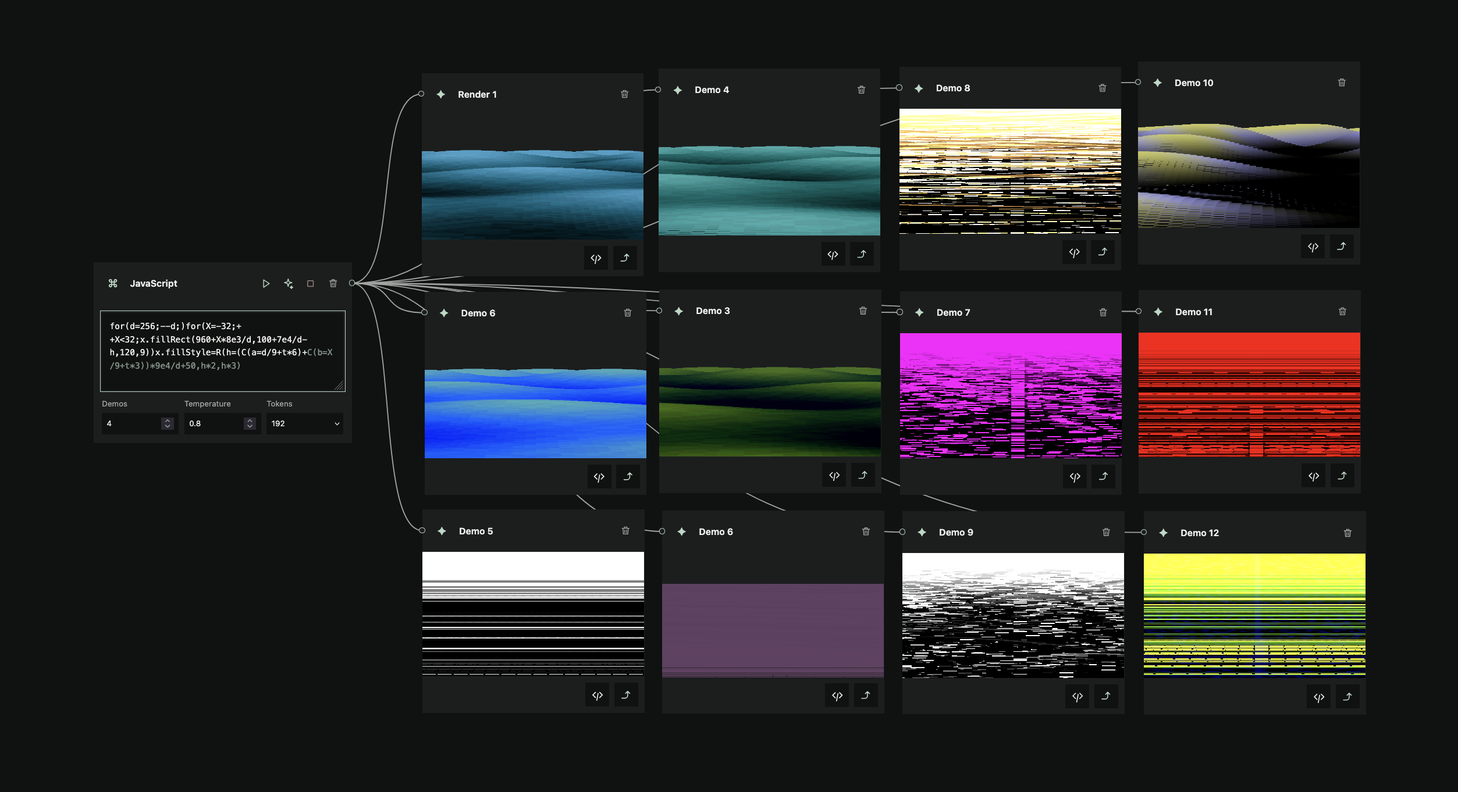
Task: Click the arrow icon on Demo 9
Action: tap(1106, 696)
